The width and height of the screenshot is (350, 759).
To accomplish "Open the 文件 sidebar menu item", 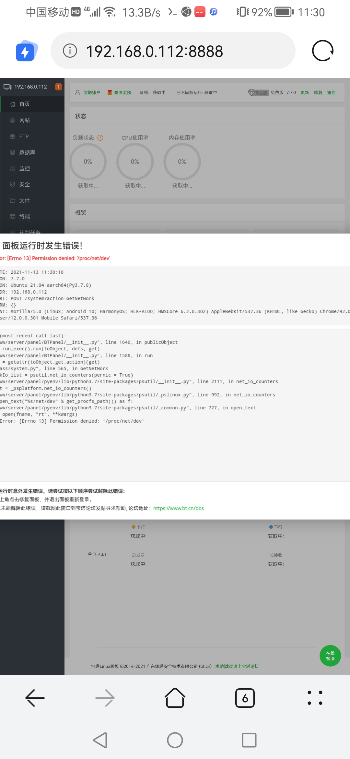I will coord(32,201).
